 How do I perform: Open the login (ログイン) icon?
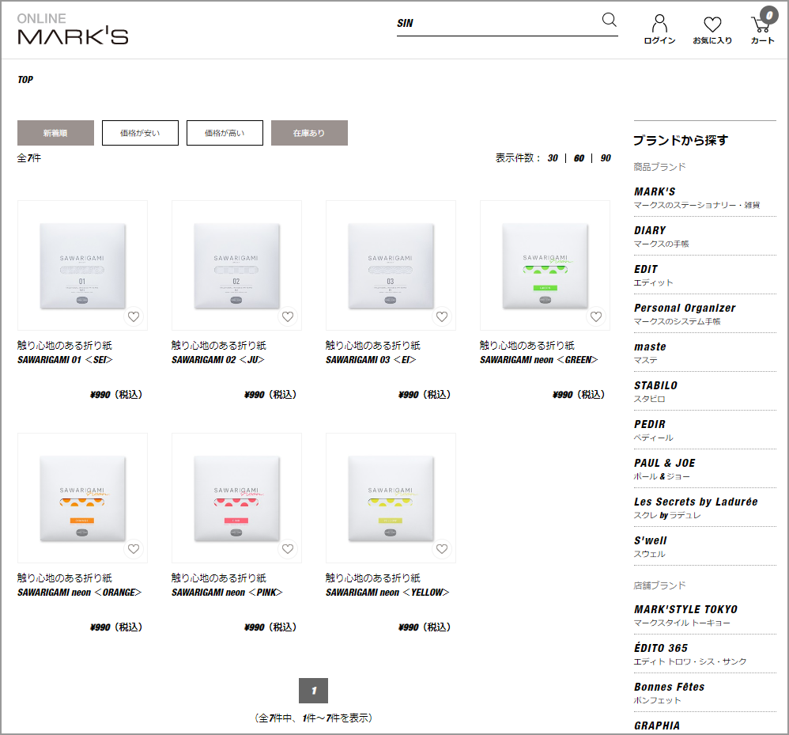(659, 29)
